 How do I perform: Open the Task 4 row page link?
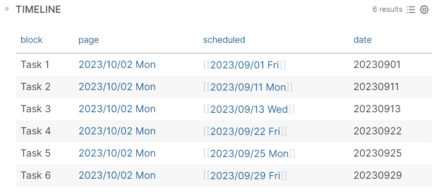117,131
